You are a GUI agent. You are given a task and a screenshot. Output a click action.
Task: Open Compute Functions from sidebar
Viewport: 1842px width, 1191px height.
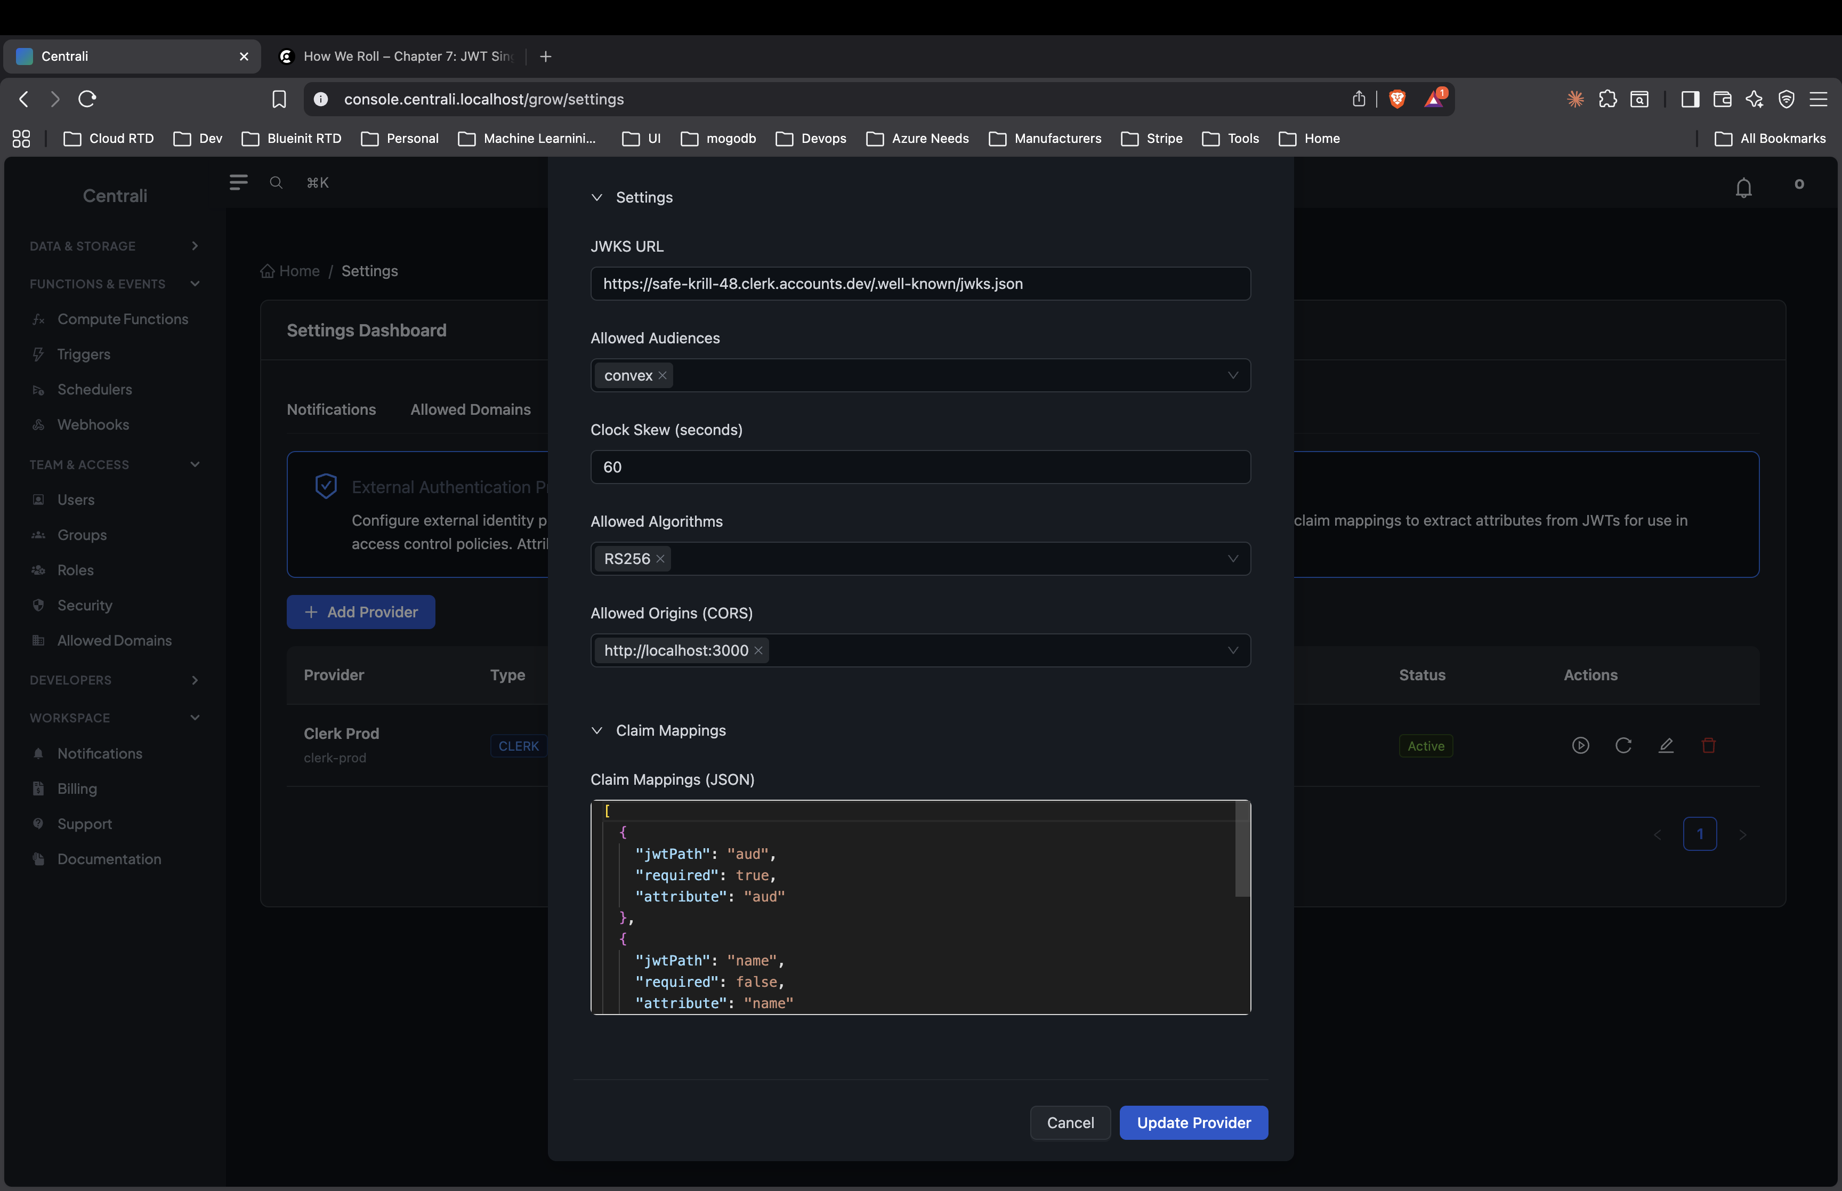click(x=123, y=319)
